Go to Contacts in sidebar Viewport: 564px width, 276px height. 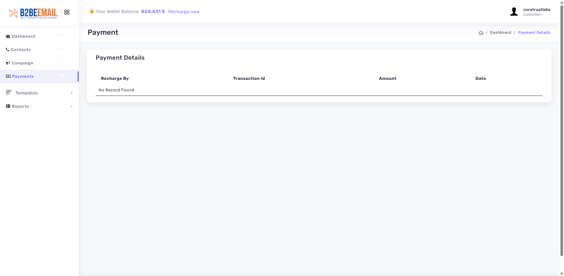pyautogui.click(x=21, y=50)
